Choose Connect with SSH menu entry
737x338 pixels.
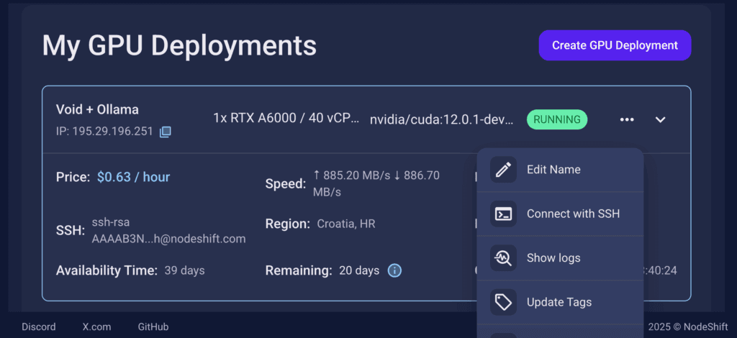click(x=560, y=214)
